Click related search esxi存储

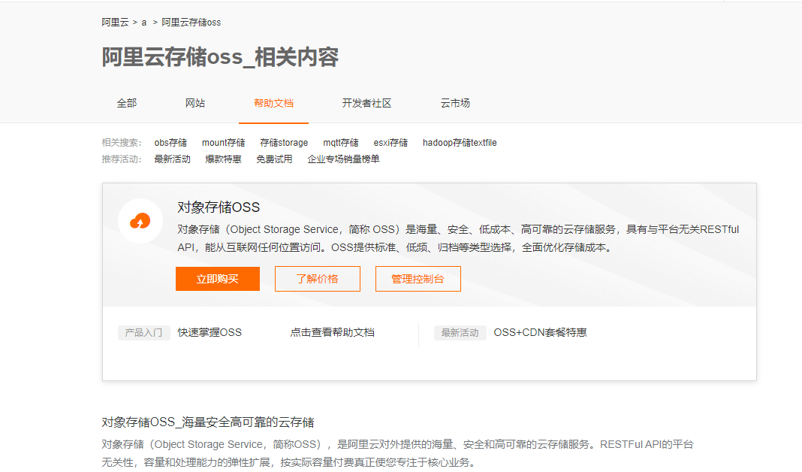[x=390, y=142]
